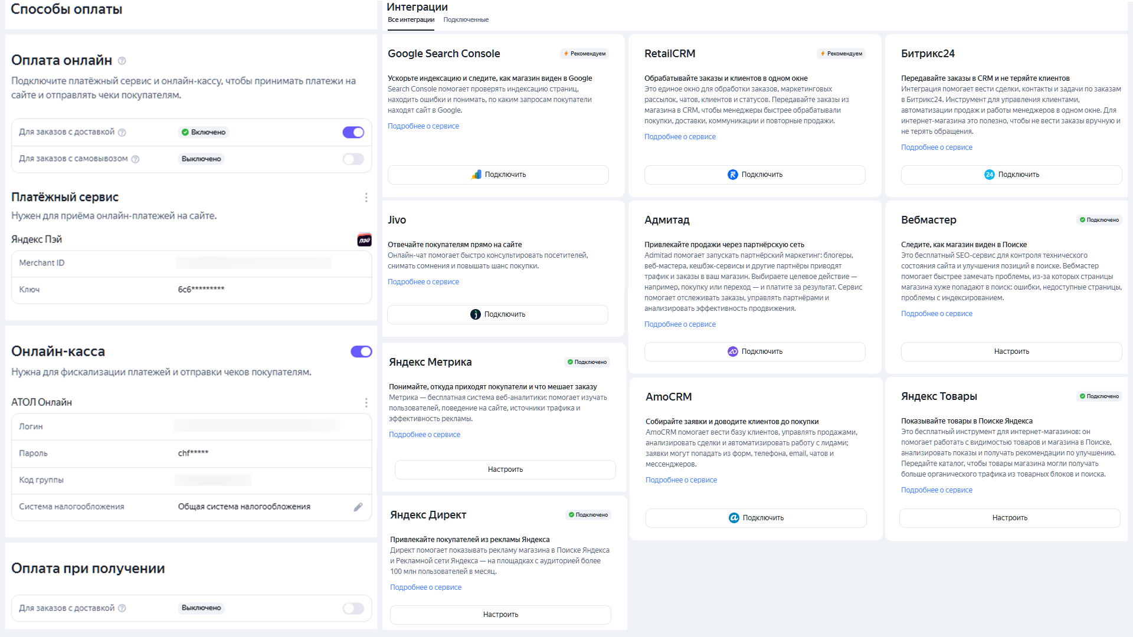The width and height of the screenshot is (1133, 637).
Task: Click help icon next to Для заказов с самовывозом
Action: click(x=135, y=159)
